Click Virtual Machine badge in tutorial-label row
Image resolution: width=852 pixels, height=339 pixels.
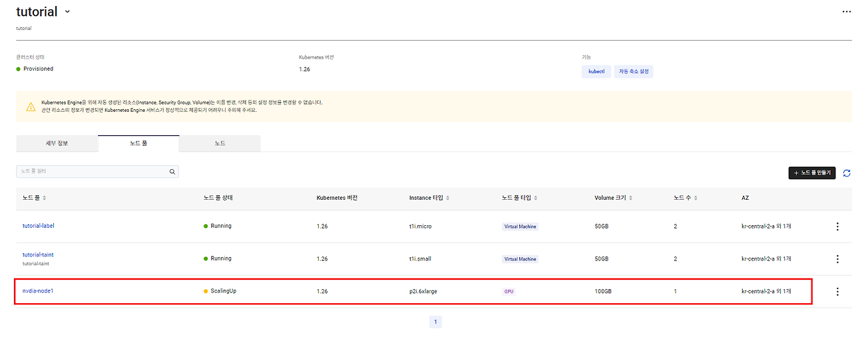click(x=520, y=226)
